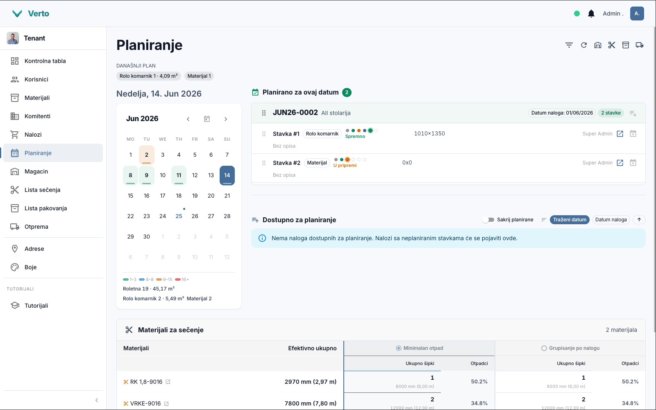Click the Verto logo
Viewport: 656px width, 410px height.
31,14
